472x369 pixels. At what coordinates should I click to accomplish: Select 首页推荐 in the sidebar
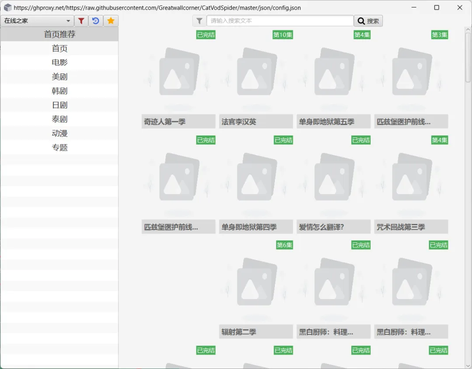coord(59,34)
